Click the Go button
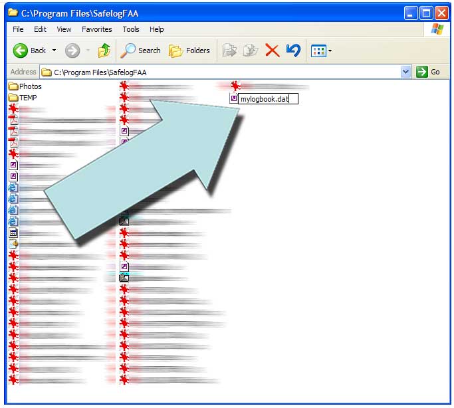The height and width of the screenshot is (408, 454). tap(428, 72)
